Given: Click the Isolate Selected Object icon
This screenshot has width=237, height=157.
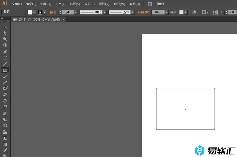Looking at the screenshot, I should [x=204, y=12].
